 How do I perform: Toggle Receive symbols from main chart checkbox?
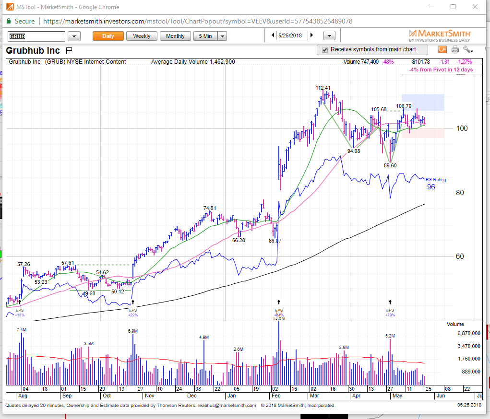(x=325, y=50)
